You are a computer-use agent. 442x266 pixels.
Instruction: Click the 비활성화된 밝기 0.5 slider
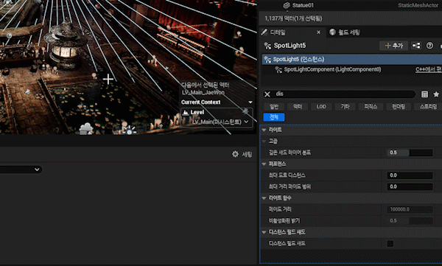[x=410, y=221]
